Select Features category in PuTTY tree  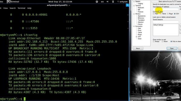[141, 12]
